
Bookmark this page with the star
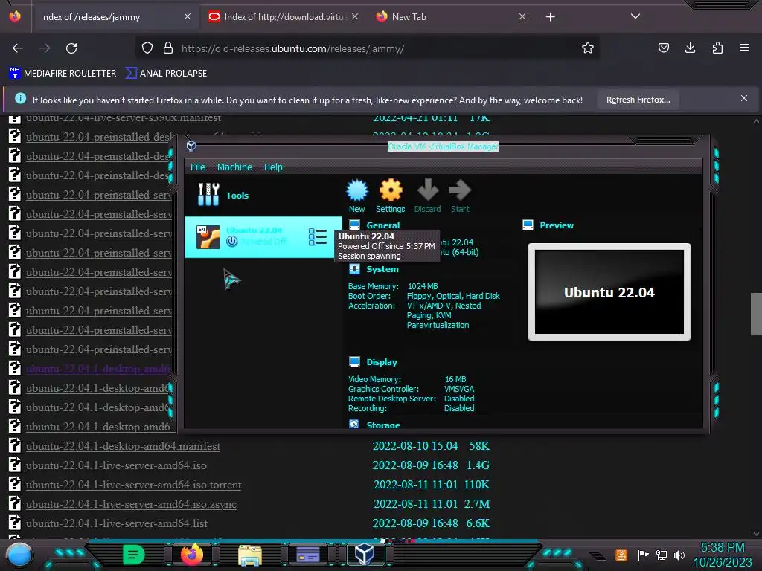tap(588, 48)
